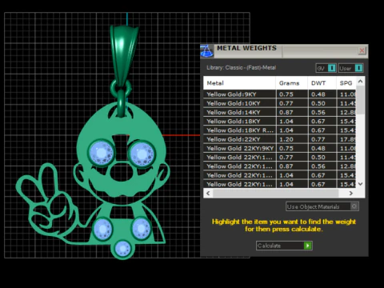Sort by the Metal column header
Image resolution: width=384 pixels, height=288 pixels.
pyautogui.click(x=239, y=83)
